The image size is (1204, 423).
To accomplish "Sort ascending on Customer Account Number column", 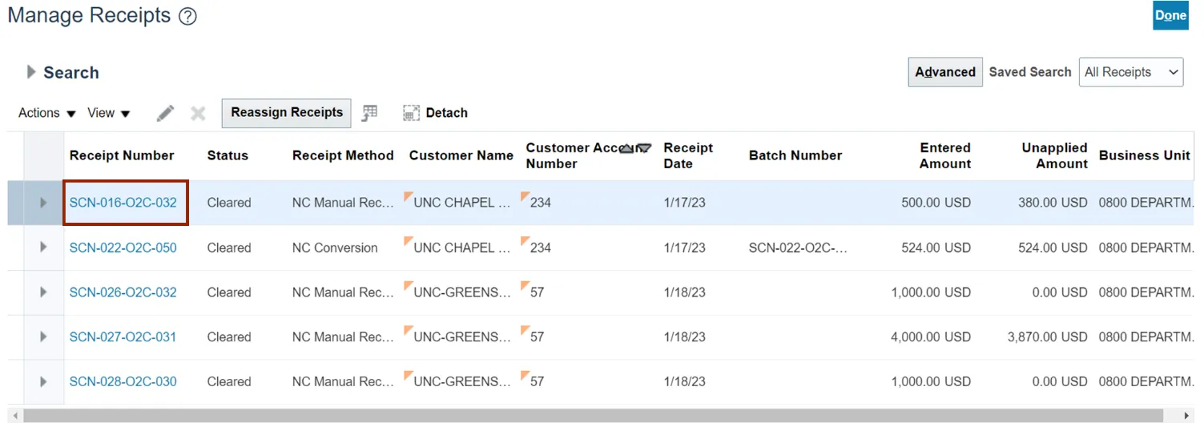I will 627,148.
